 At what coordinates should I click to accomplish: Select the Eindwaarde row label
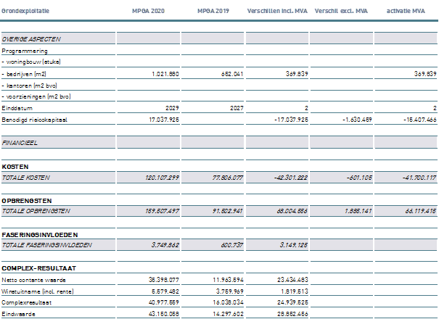(18, 312)
